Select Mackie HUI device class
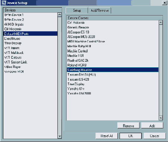This screenshot has height=142, width=168. tap(112, 56)
